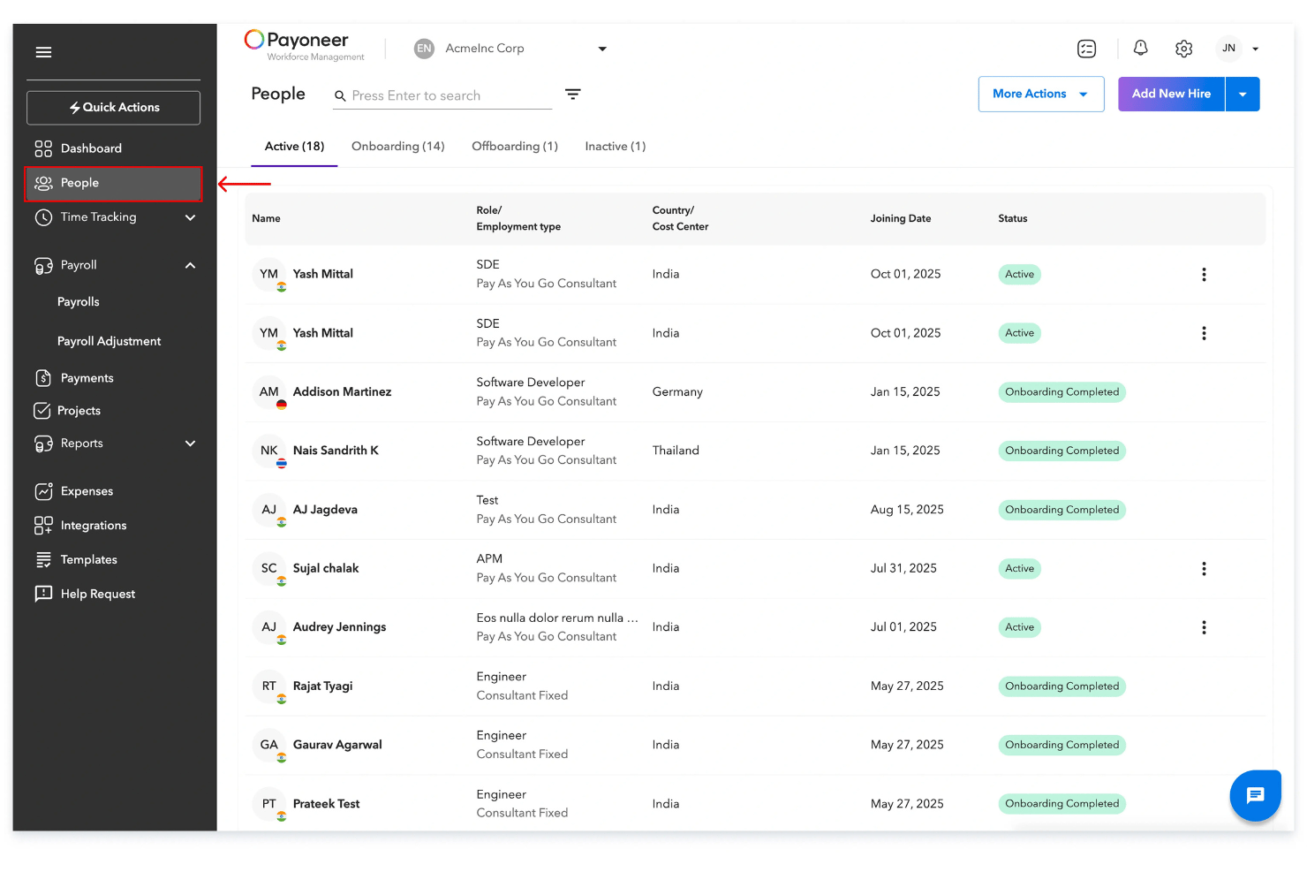Click the Help Request alert icon

point(43,594)
